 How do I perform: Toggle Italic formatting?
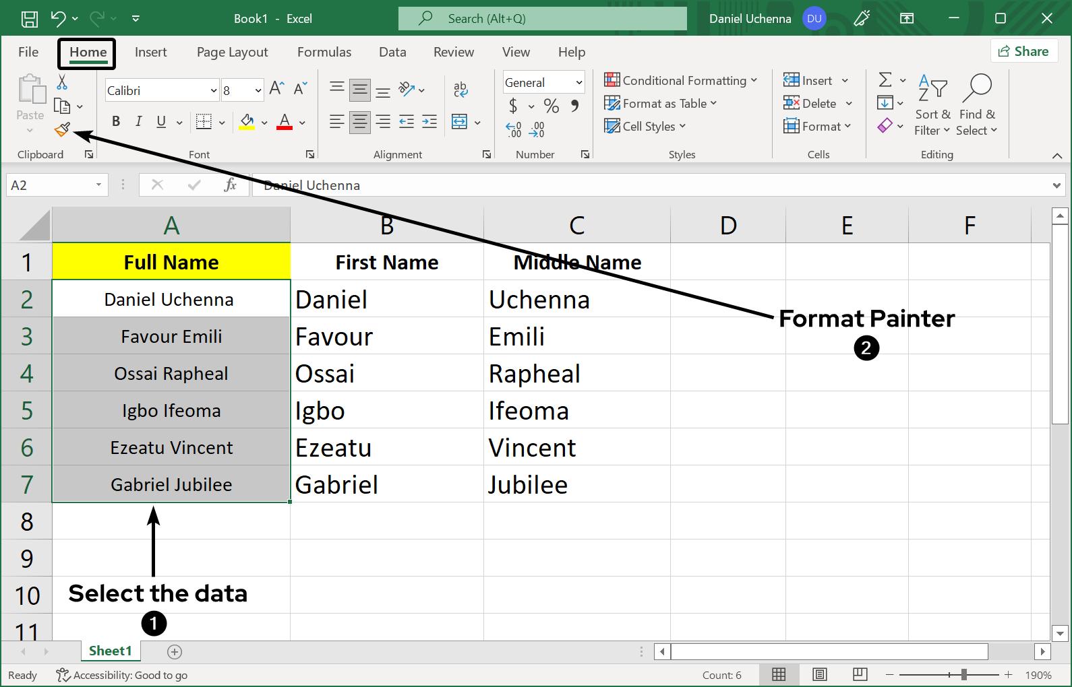(x=138, y=121)
